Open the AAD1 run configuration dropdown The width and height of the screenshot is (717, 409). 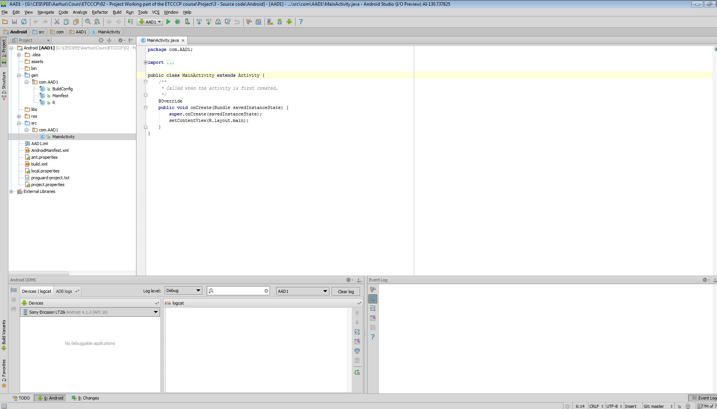[151, 22]
